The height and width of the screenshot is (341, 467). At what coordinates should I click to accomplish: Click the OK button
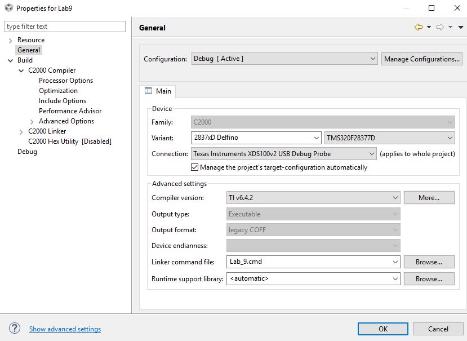pos(383,329)
